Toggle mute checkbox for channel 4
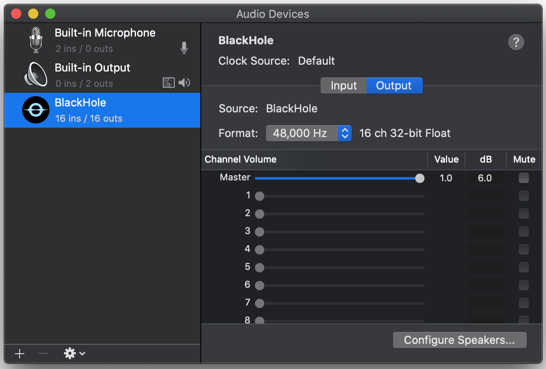This screenshot has width=546, height=369. (x=523, y=249)
